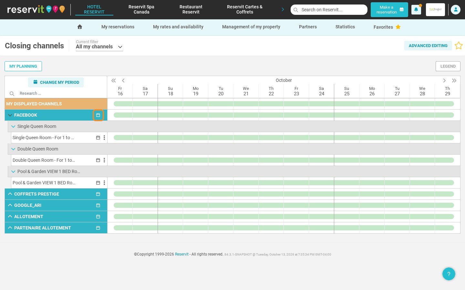Screen dimensions: 465x290
Task: Click the notification bell icon
Action: [416, 10]
